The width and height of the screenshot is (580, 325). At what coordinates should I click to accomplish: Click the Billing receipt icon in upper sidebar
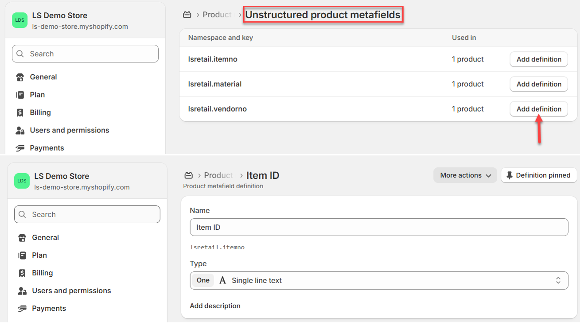[x=20, y=112]
